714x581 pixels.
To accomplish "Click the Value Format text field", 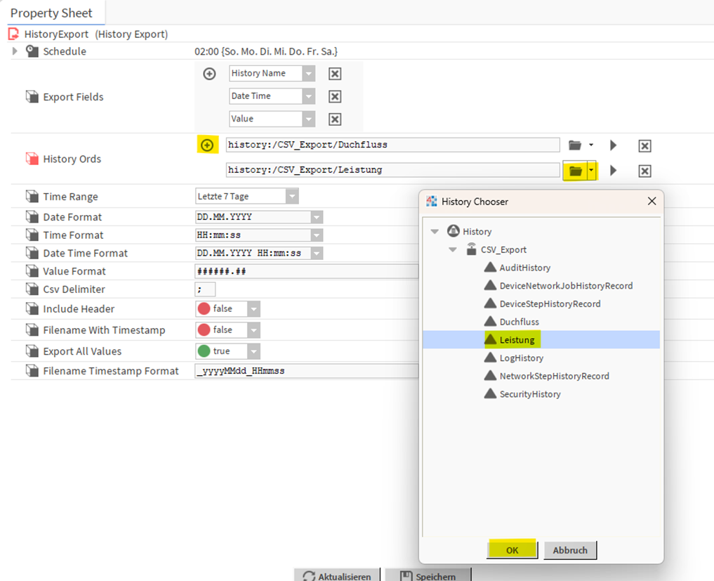I will click(x=307, y=271).
